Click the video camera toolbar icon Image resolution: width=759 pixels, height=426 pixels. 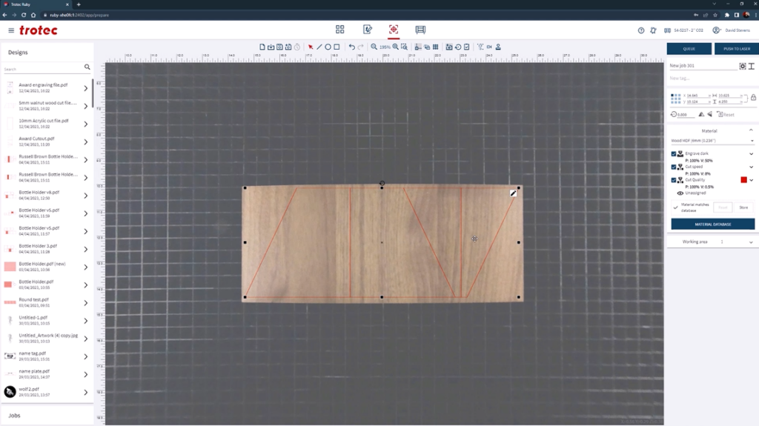[489, 47]
